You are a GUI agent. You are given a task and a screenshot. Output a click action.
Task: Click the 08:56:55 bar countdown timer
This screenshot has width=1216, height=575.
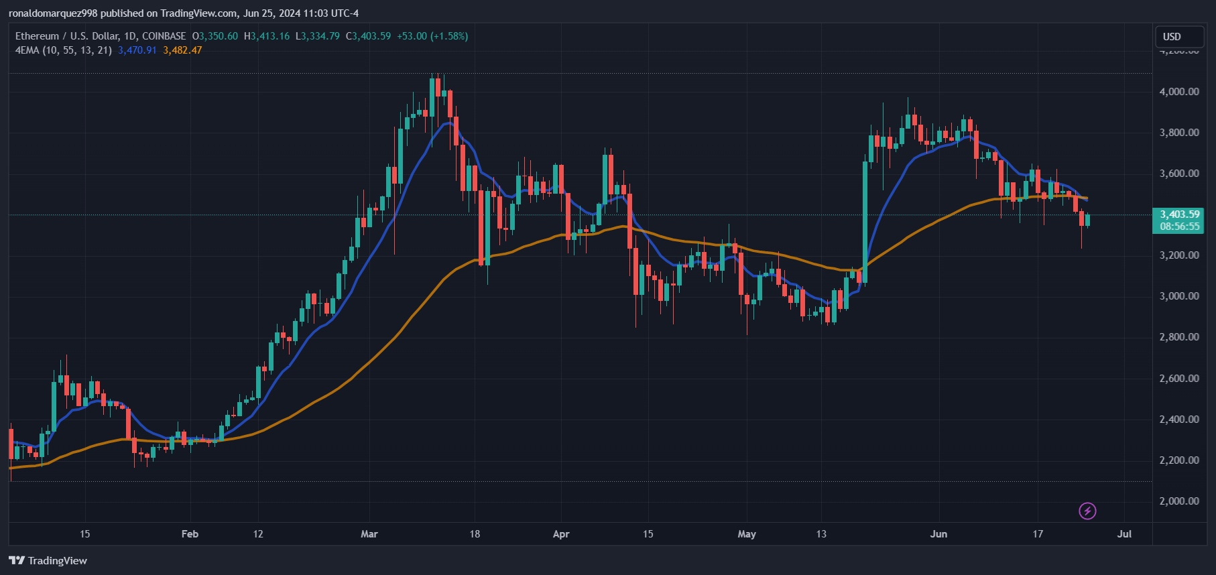pos(1179,227)
